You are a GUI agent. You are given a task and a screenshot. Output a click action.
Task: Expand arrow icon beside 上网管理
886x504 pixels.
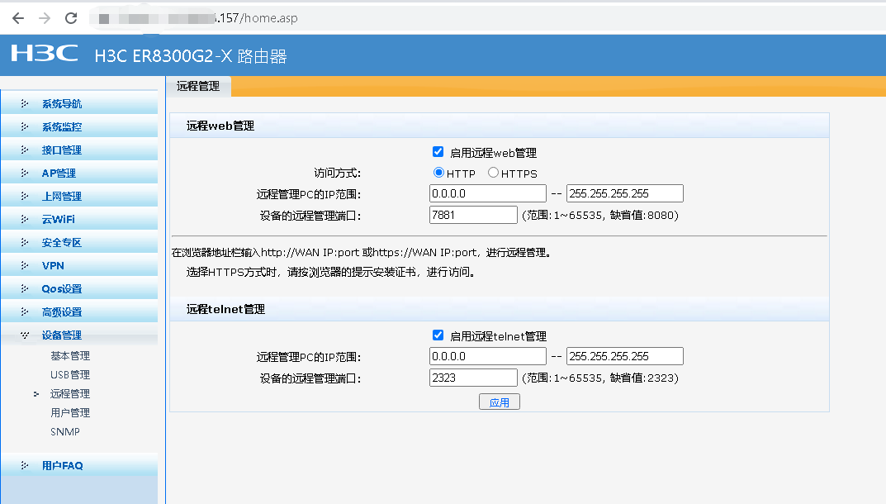[24, 197]
